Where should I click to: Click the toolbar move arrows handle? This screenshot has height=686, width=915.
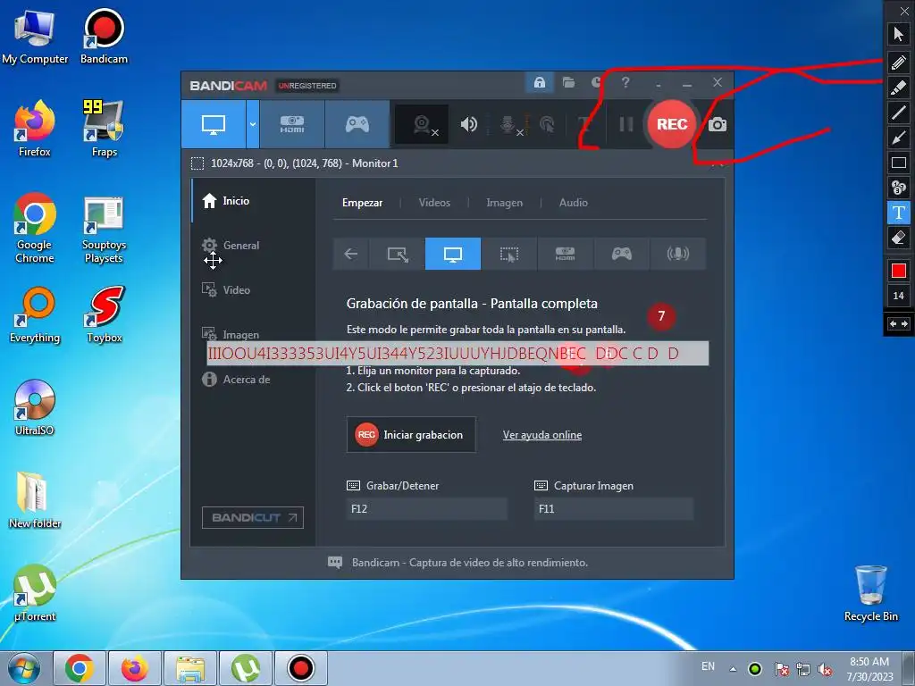[899, 323]
